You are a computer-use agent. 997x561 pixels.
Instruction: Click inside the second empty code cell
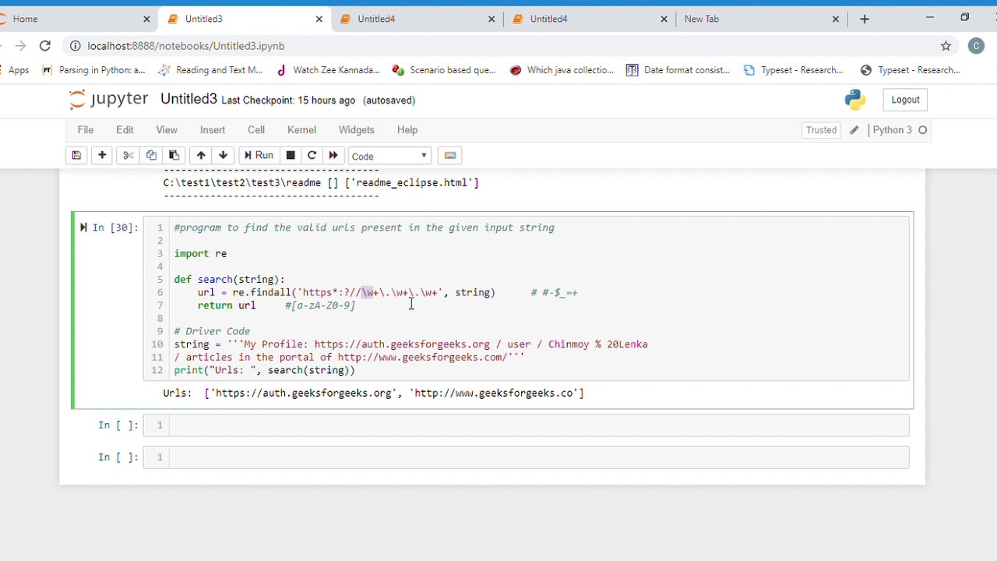[x=539, y=457]
